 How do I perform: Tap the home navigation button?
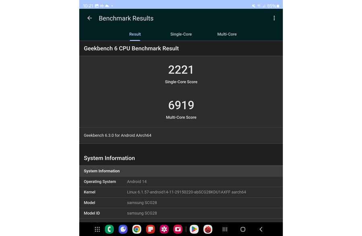coord(243,229)
